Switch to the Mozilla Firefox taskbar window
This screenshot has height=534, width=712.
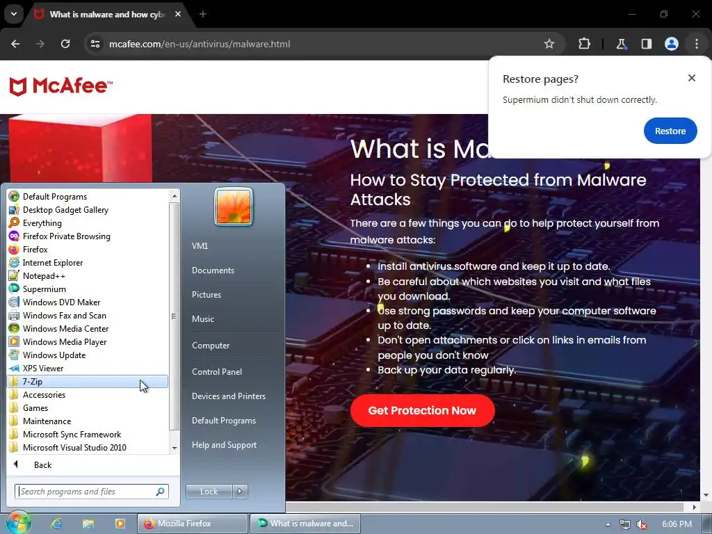[193, 524]
